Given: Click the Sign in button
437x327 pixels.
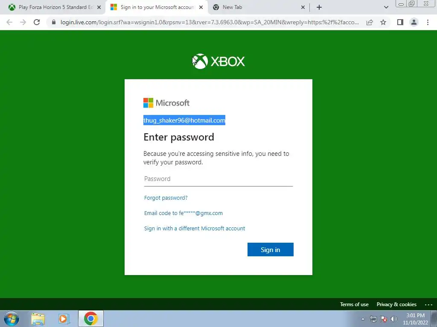Looking at the screenshot, I should (x=270, y=250).
